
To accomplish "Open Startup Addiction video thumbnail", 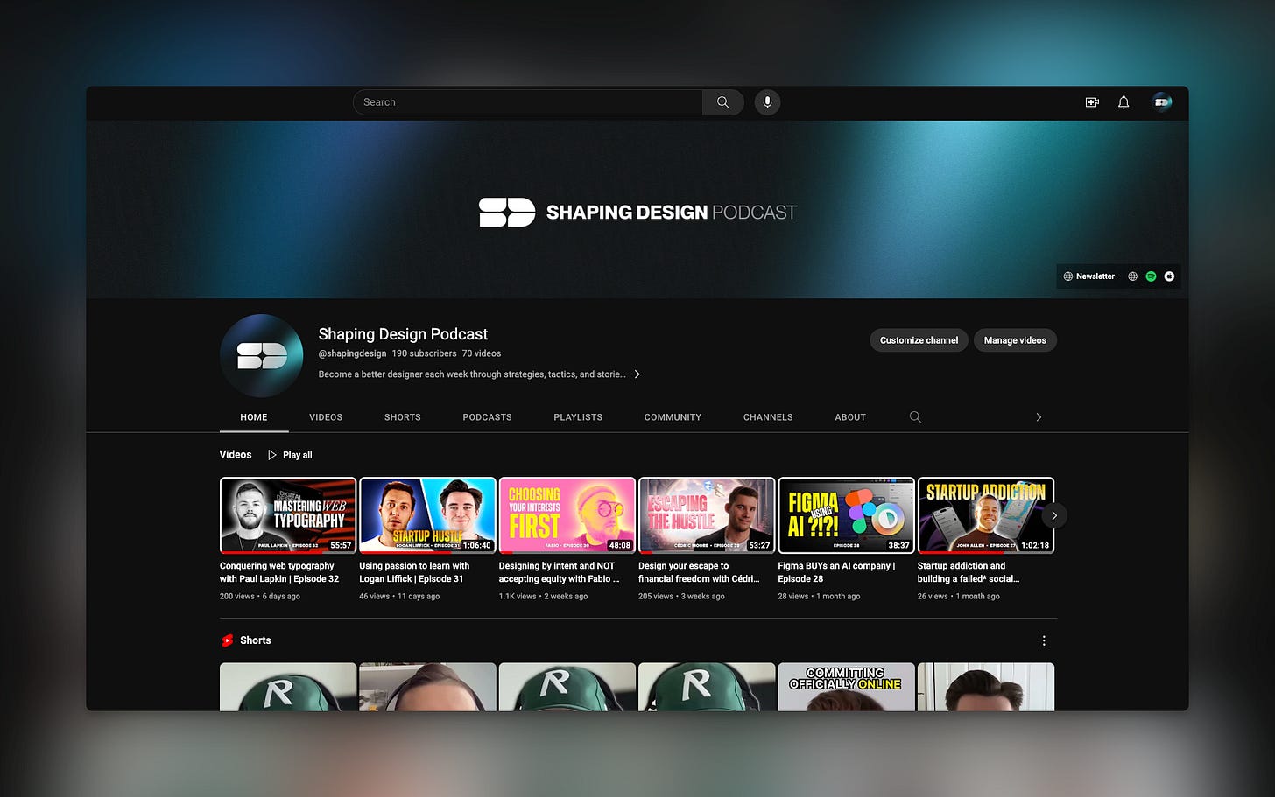I will [986, 515].
